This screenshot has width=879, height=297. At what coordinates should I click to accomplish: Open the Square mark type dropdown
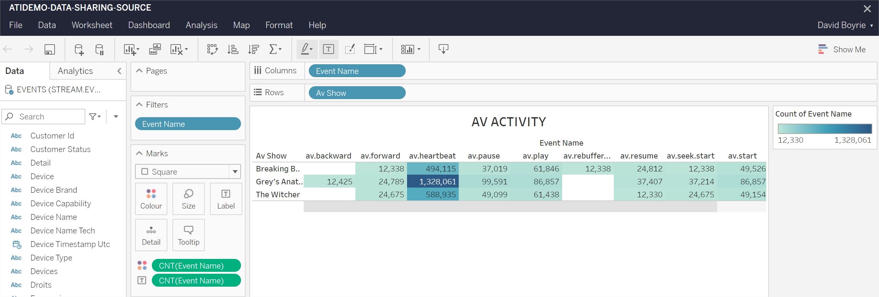point(235,171)
